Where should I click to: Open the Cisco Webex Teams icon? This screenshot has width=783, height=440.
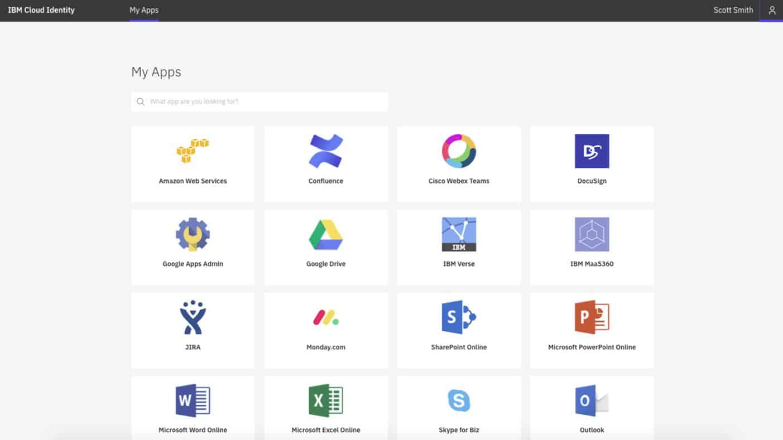(459, 151)
